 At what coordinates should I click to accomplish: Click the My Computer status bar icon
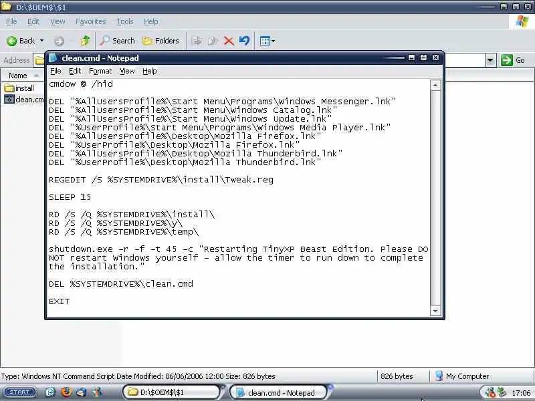pos(439,376)
